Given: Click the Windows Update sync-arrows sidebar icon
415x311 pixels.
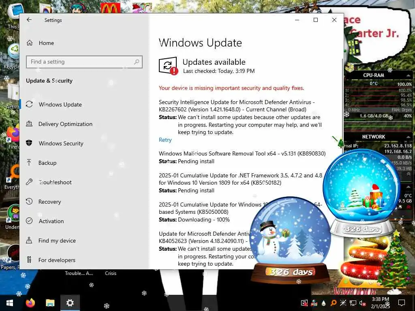Looking at the screenshot, I should tap(29, 104).
